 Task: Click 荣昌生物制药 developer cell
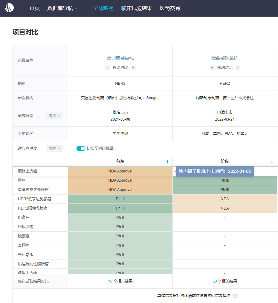tap(120, 98)
